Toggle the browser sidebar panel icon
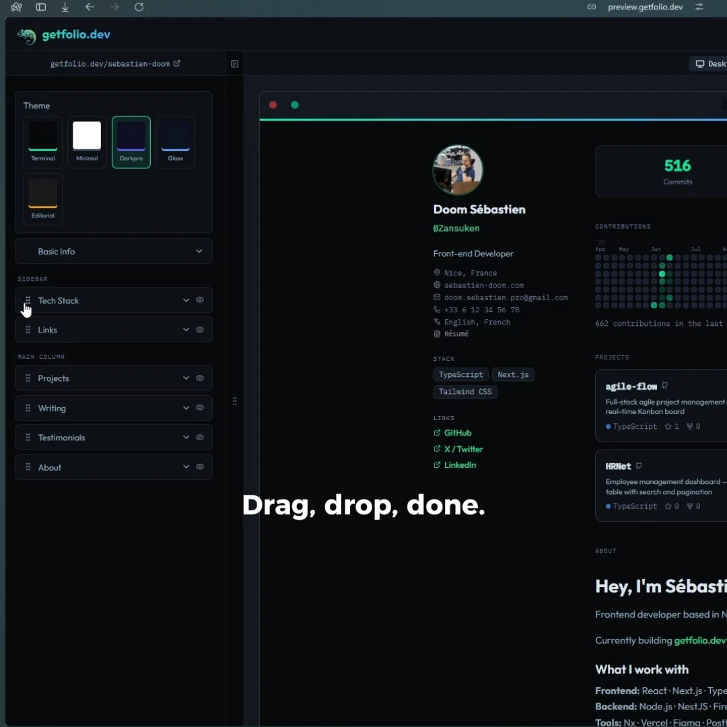 point(41,7)
